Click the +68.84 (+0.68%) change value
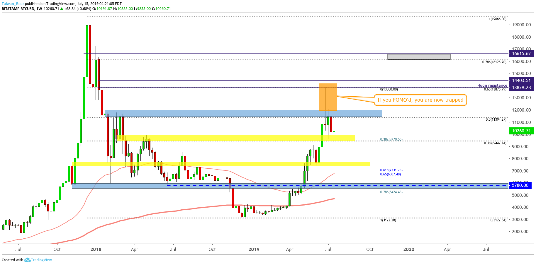Screen dimensions: 536x265 pos(77,9)
